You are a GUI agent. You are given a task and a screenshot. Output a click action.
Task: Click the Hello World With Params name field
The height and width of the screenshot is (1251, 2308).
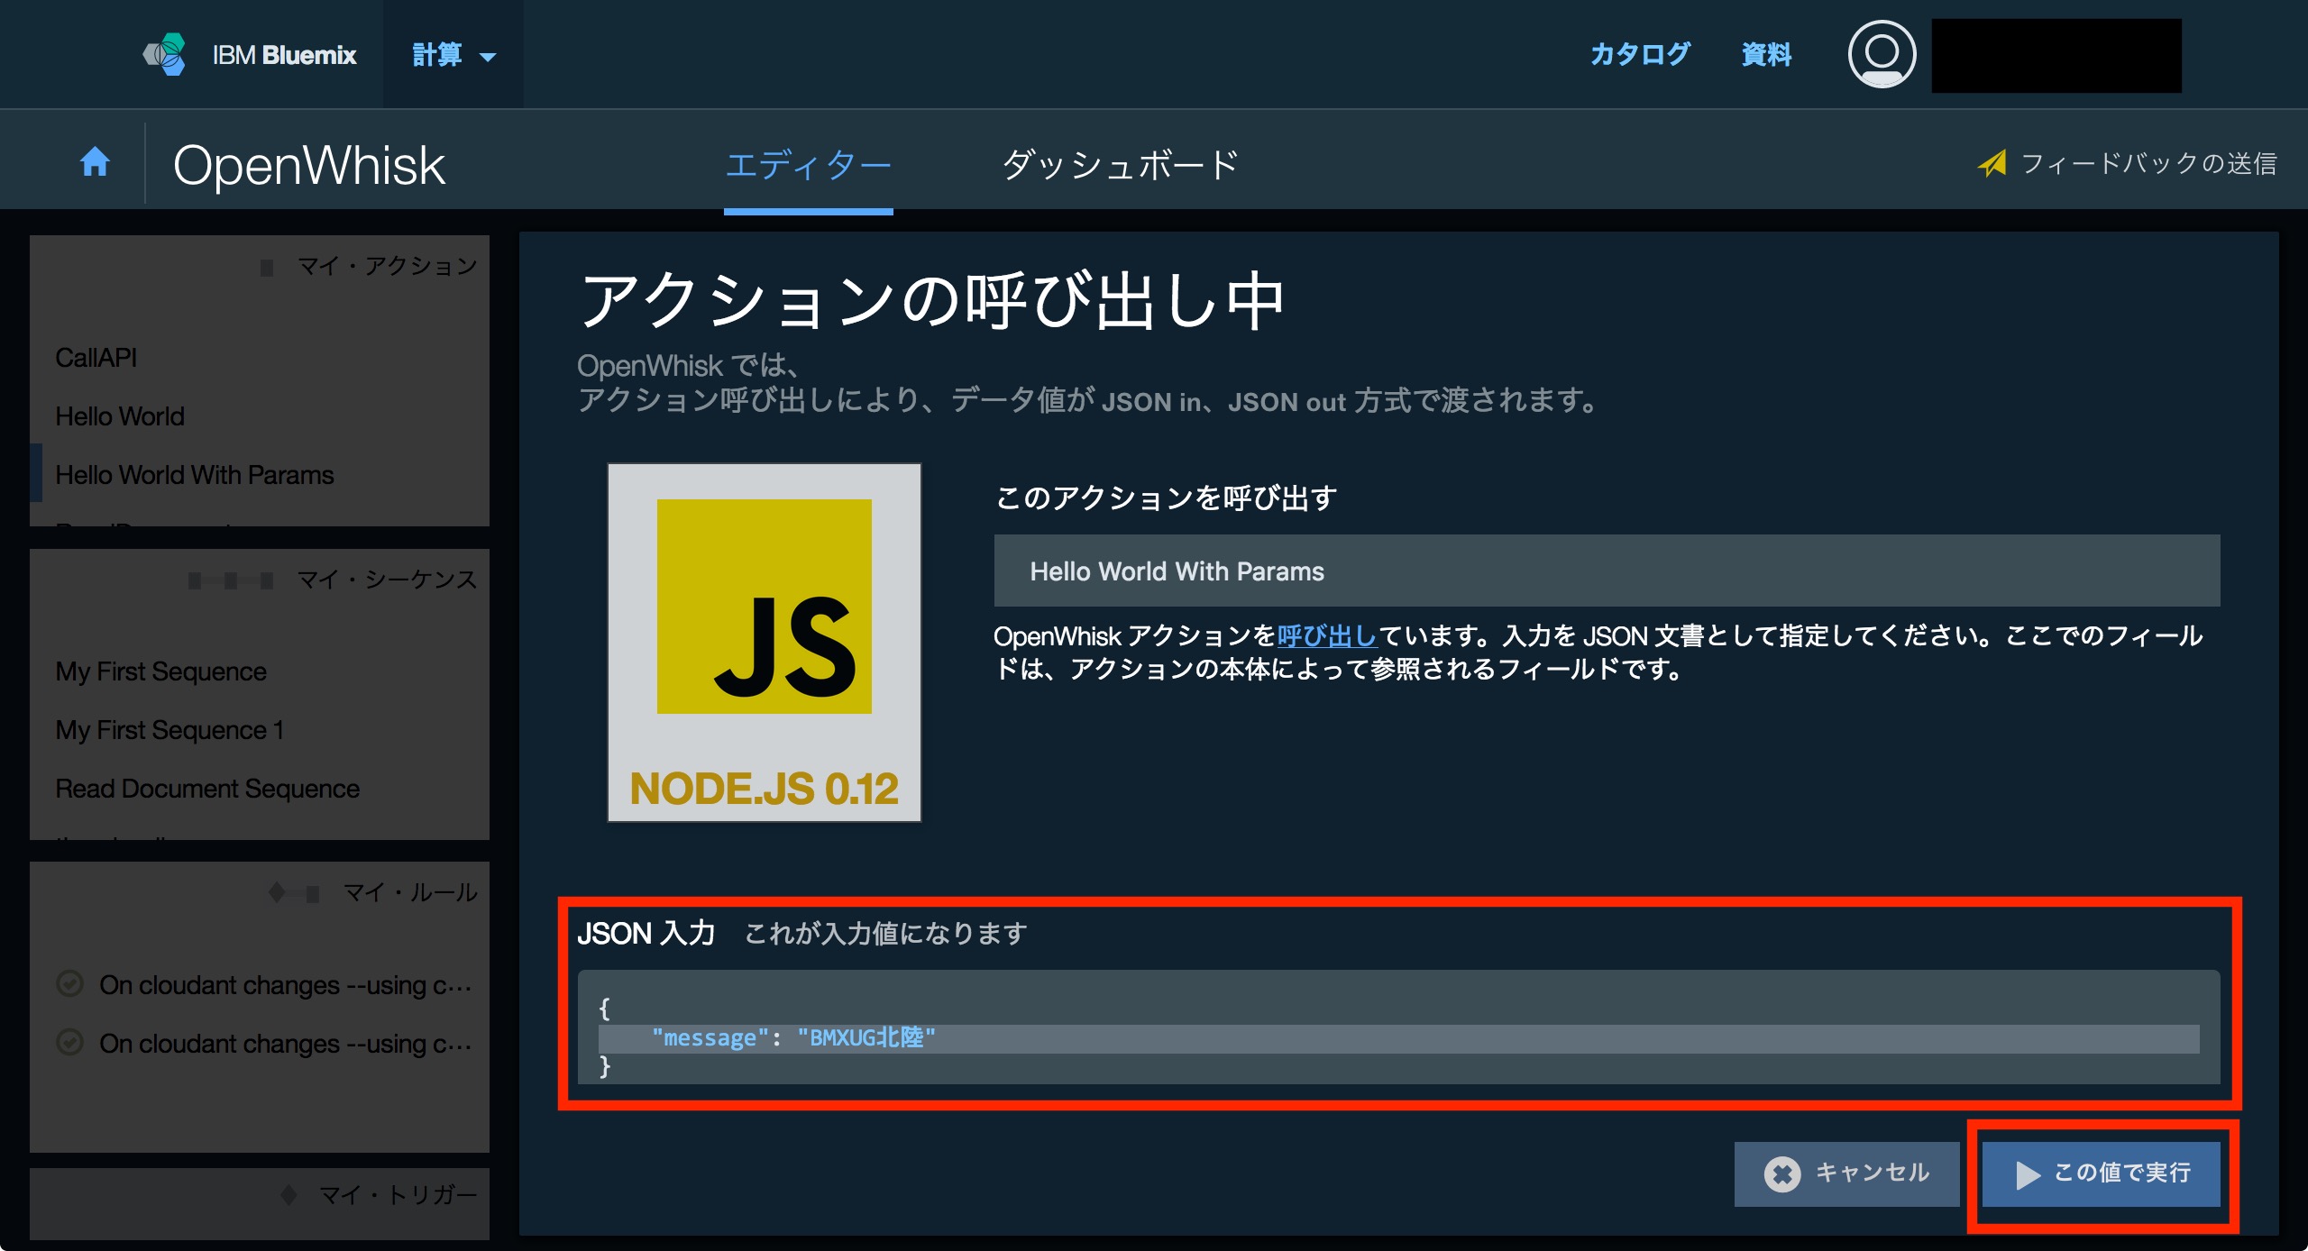pos(1607,571)
